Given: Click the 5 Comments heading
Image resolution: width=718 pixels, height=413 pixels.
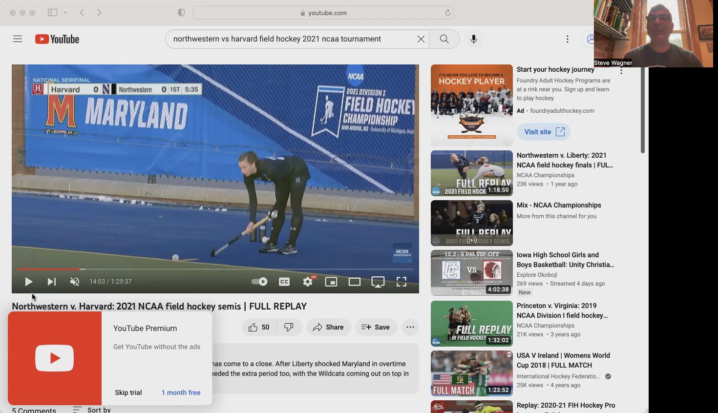Looking at the screenshot, I should [34, 410].
